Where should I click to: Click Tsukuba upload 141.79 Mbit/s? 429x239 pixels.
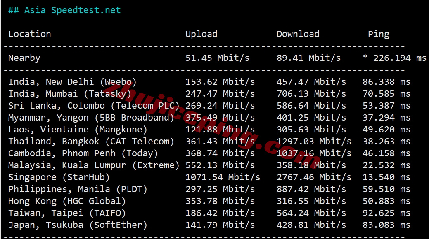pos(220,225)
